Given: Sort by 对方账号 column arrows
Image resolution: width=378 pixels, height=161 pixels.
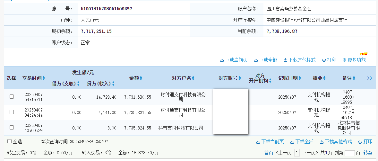Looking at the screenshot, I should coord(240,78).
